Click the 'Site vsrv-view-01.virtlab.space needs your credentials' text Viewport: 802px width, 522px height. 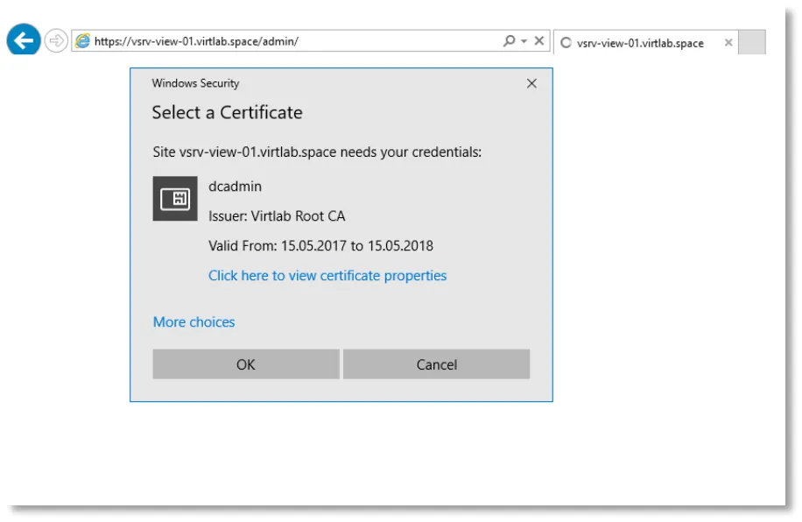[317, 152]
